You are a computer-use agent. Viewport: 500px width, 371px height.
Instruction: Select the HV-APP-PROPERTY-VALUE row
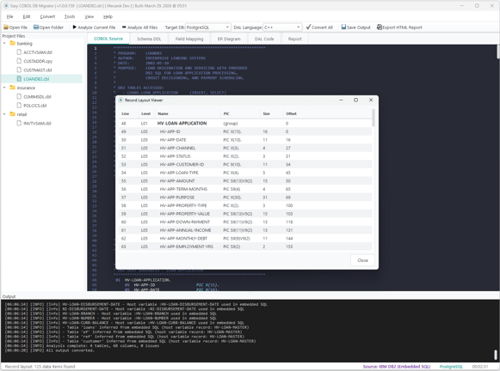245,214
